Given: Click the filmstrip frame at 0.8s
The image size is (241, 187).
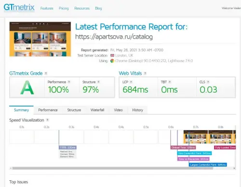Looking at the screenshot, I should pyautogui.click(x=220, y=137).
